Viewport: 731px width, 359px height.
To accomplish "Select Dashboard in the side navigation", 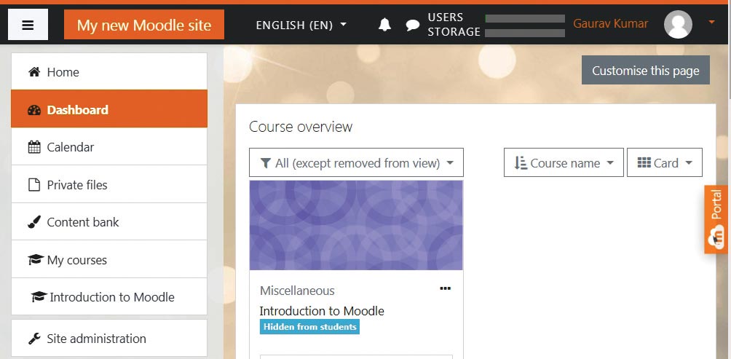I will tap(109, 109).
